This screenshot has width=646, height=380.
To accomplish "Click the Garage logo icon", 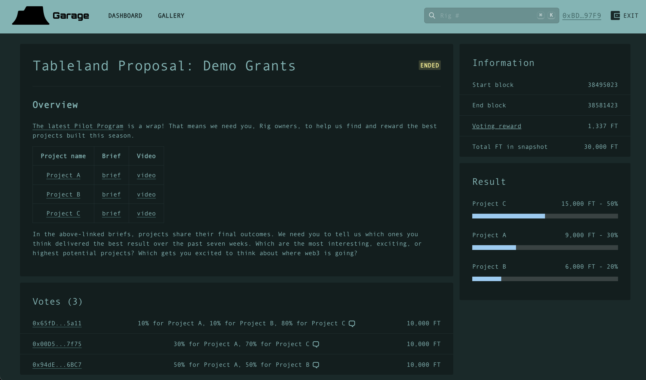I will click(31, 16).
